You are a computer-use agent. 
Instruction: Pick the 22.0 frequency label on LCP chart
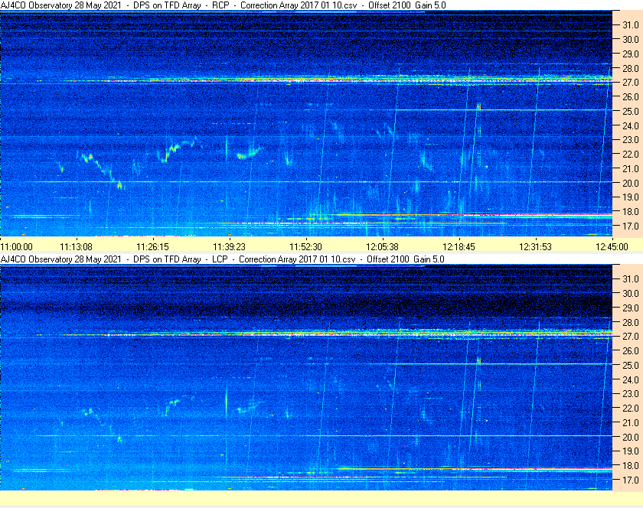631,409
